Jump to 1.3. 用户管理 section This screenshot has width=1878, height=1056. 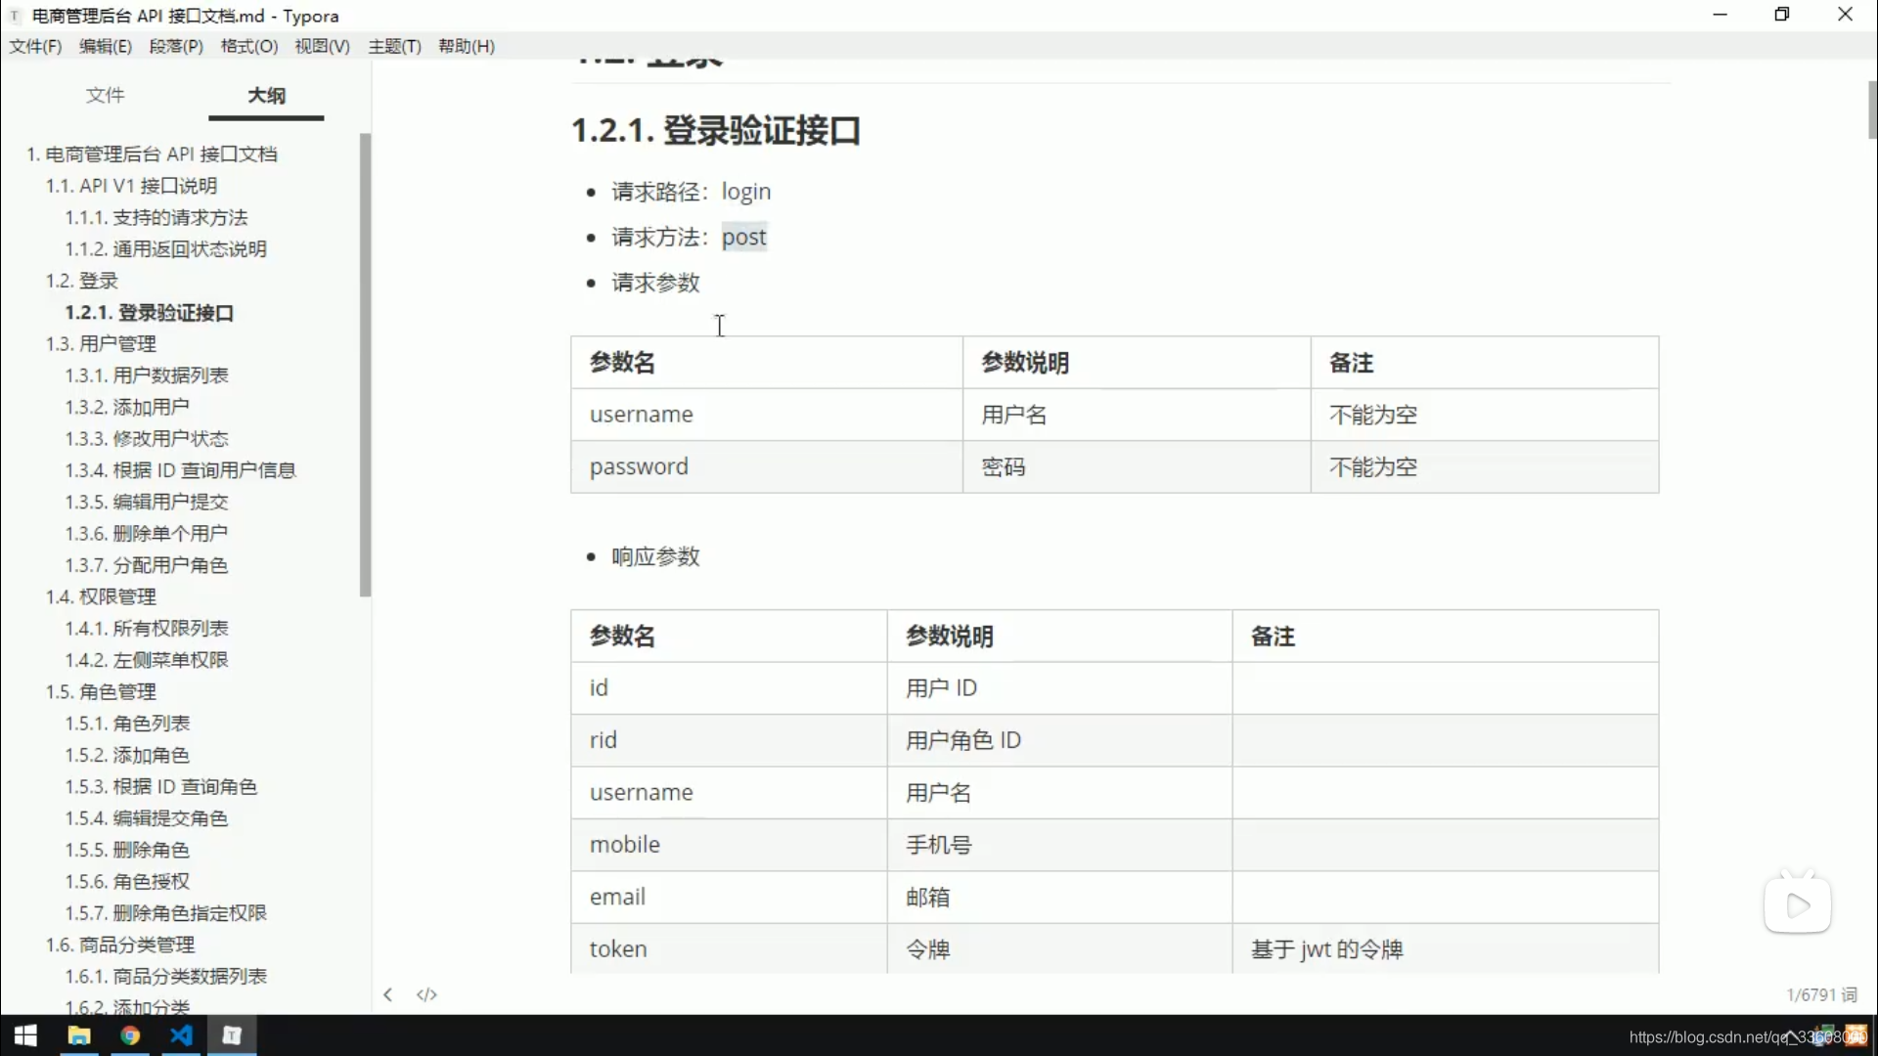pyautogui.click(x=101, y=343)
